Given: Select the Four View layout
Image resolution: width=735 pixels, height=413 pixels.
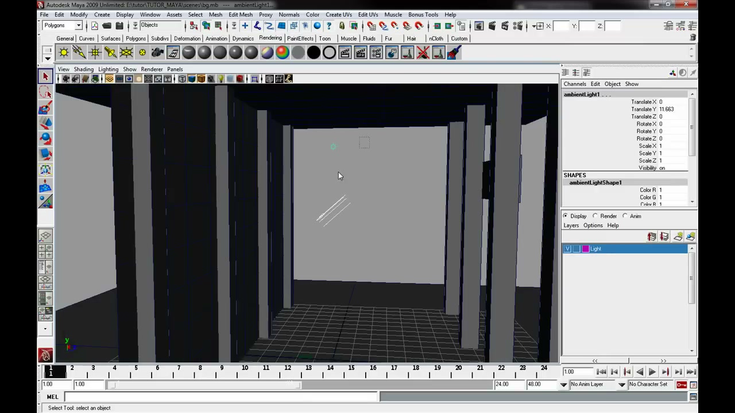Looking at the screenshot, I should 45,251.
